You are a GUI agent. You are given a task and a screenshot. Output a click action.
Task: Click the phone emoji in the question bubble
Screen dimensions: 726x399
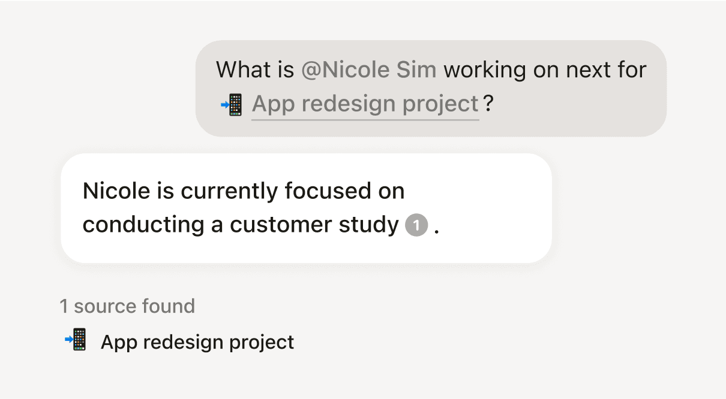pyautogui.click(x=232, y=104)
